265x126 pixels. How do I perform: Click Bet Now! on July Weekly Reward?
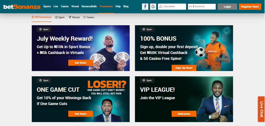click(81, 63)
